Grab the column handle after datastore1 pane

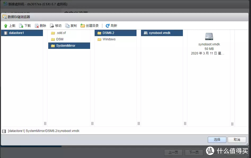45,123
